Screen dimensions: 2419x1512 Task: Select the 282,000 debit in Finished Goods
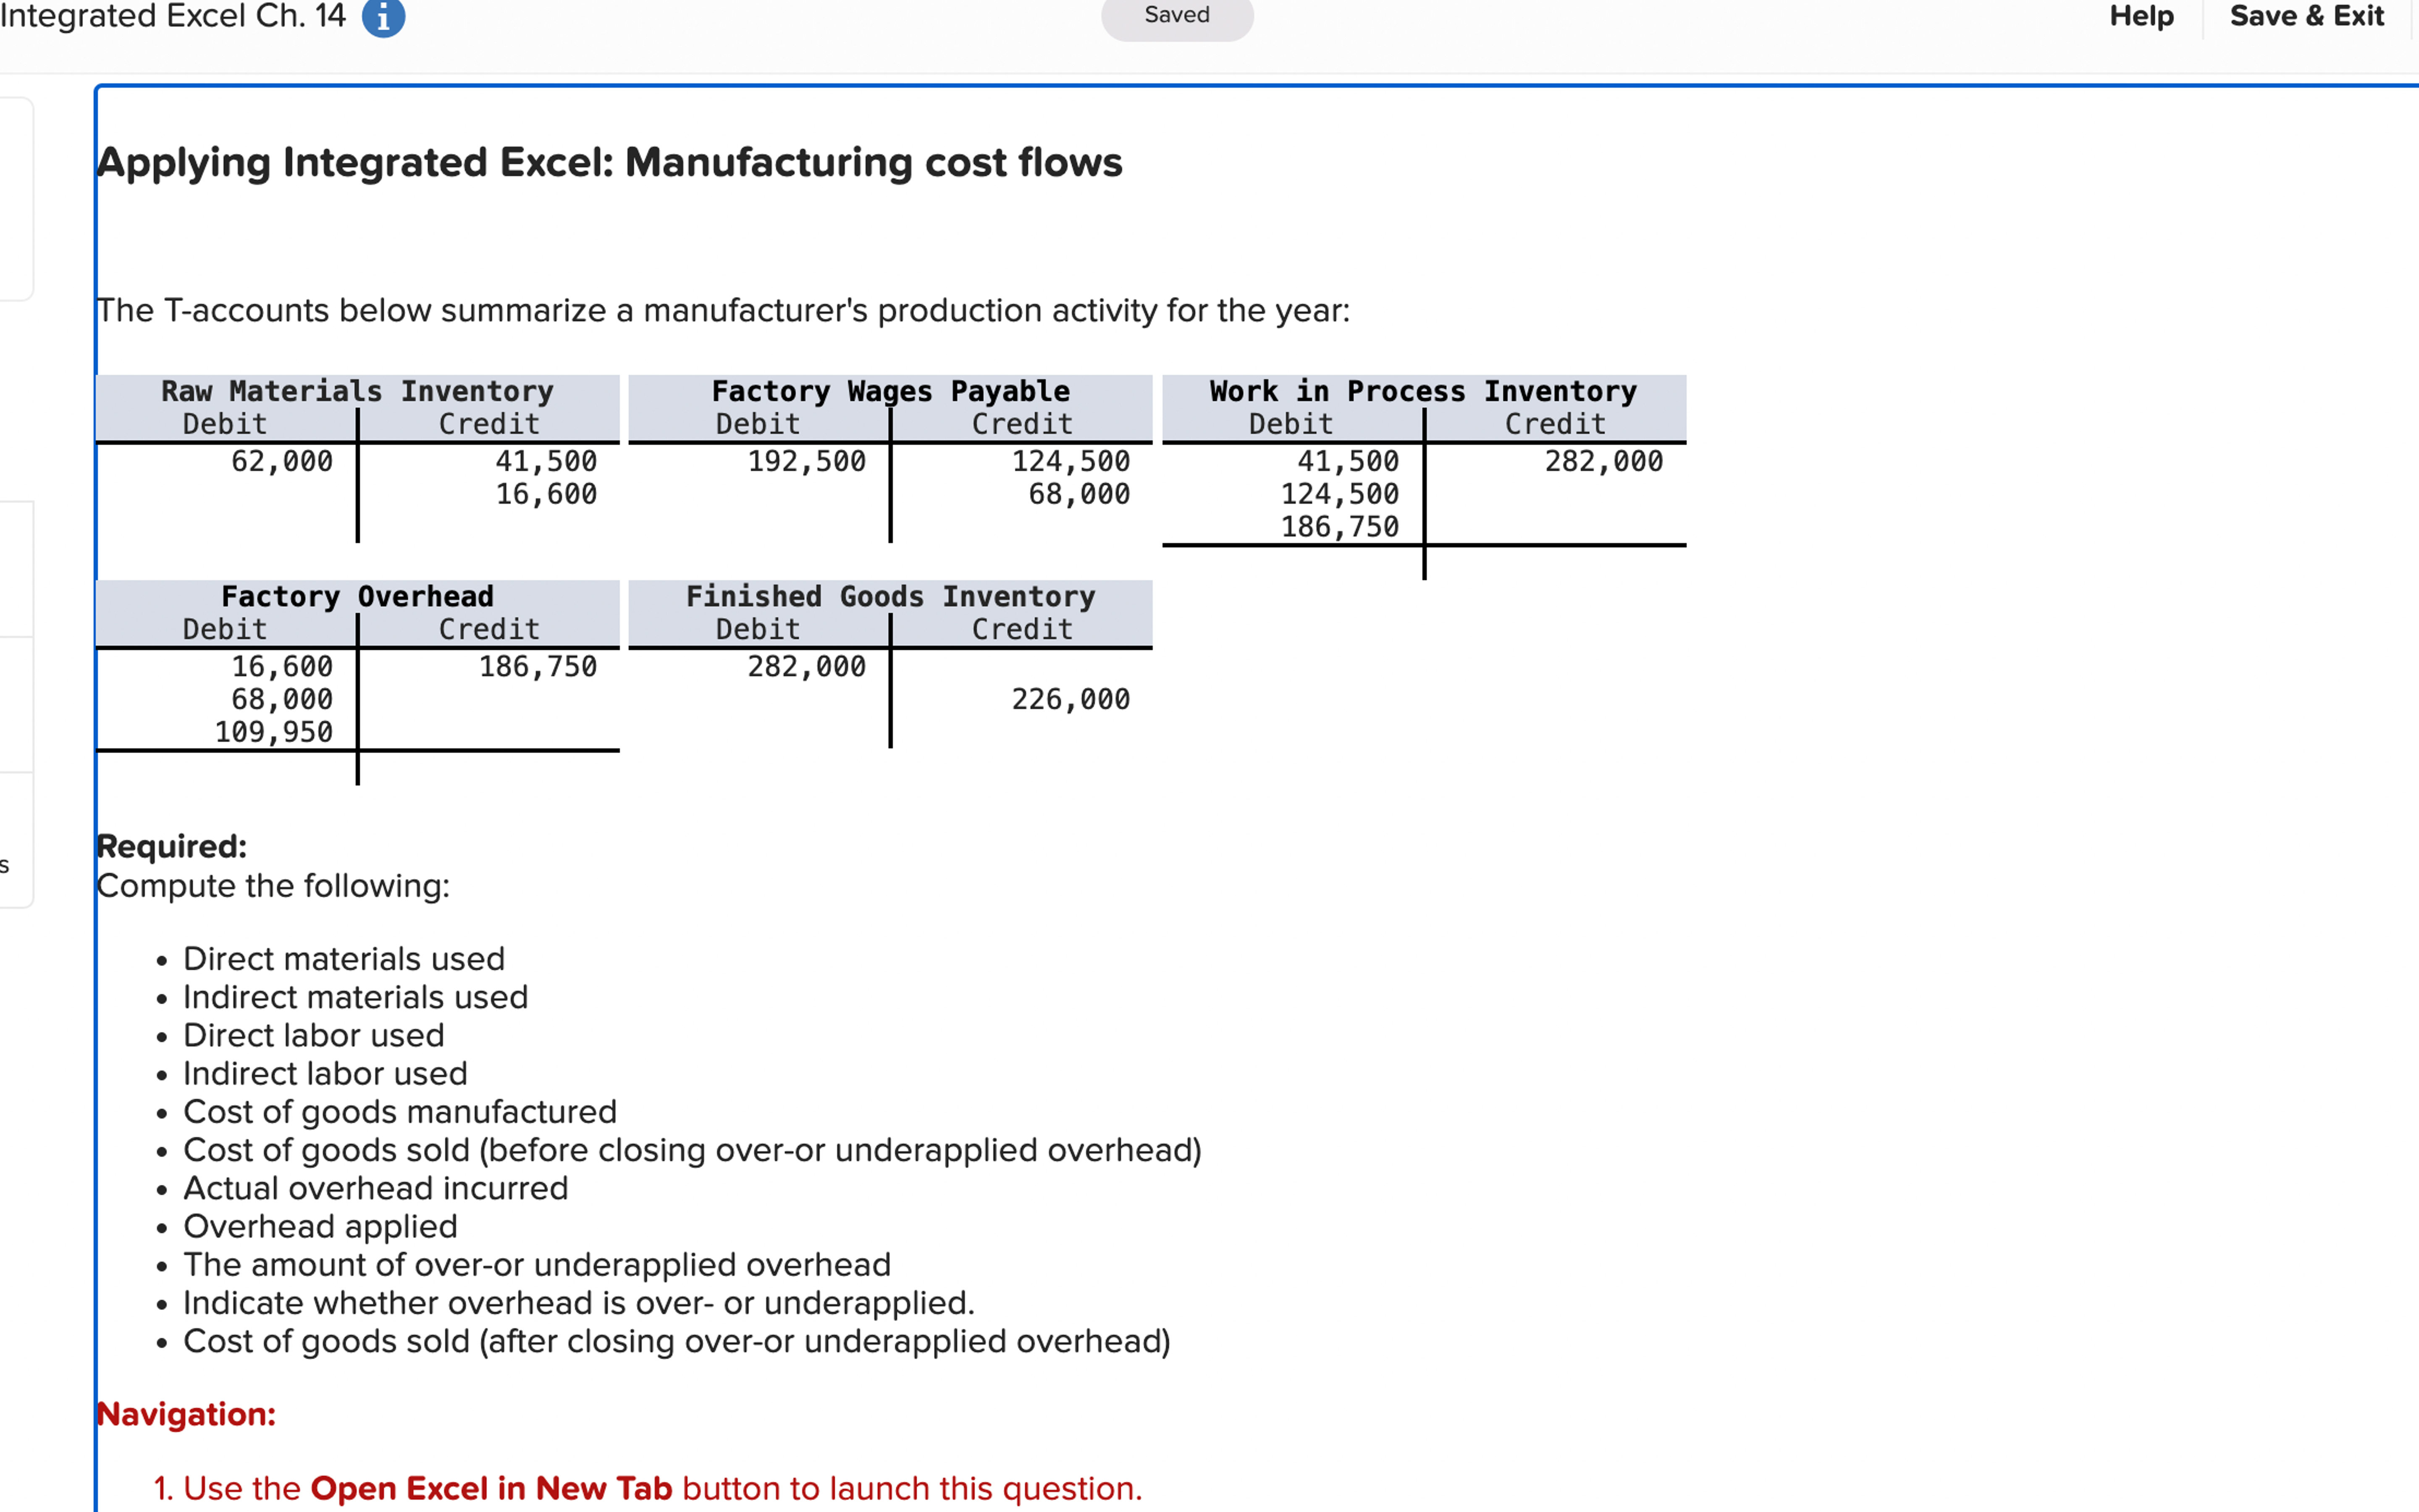tap(807, 666)
